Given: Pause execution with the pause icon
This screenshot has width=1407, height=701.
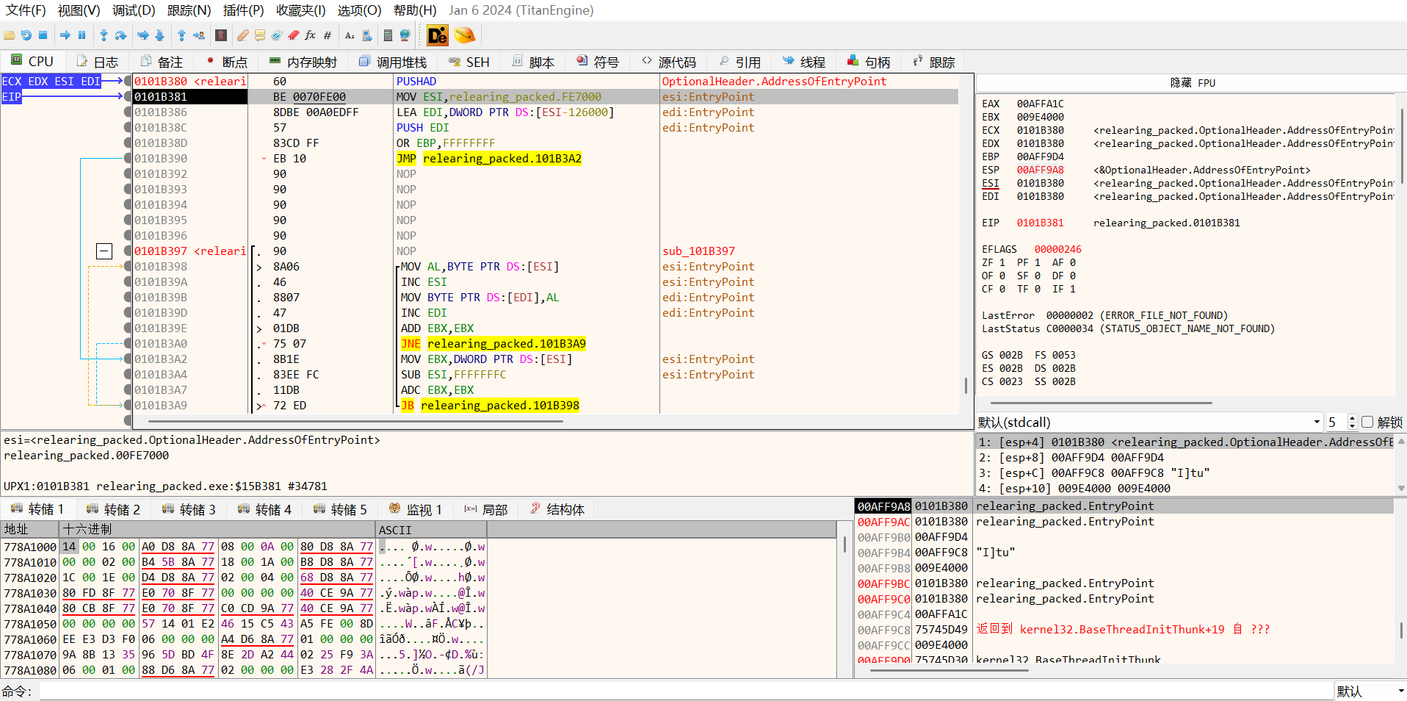Looking at the screenshot, I should point(82,35).
